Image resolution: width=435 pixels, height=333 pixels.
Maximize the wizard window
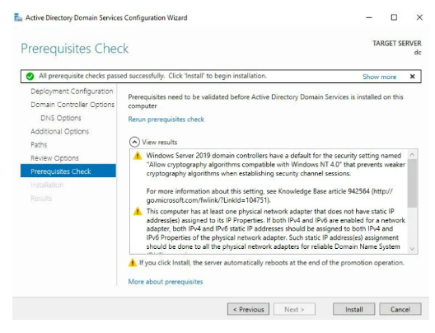[x=394, y=17]
